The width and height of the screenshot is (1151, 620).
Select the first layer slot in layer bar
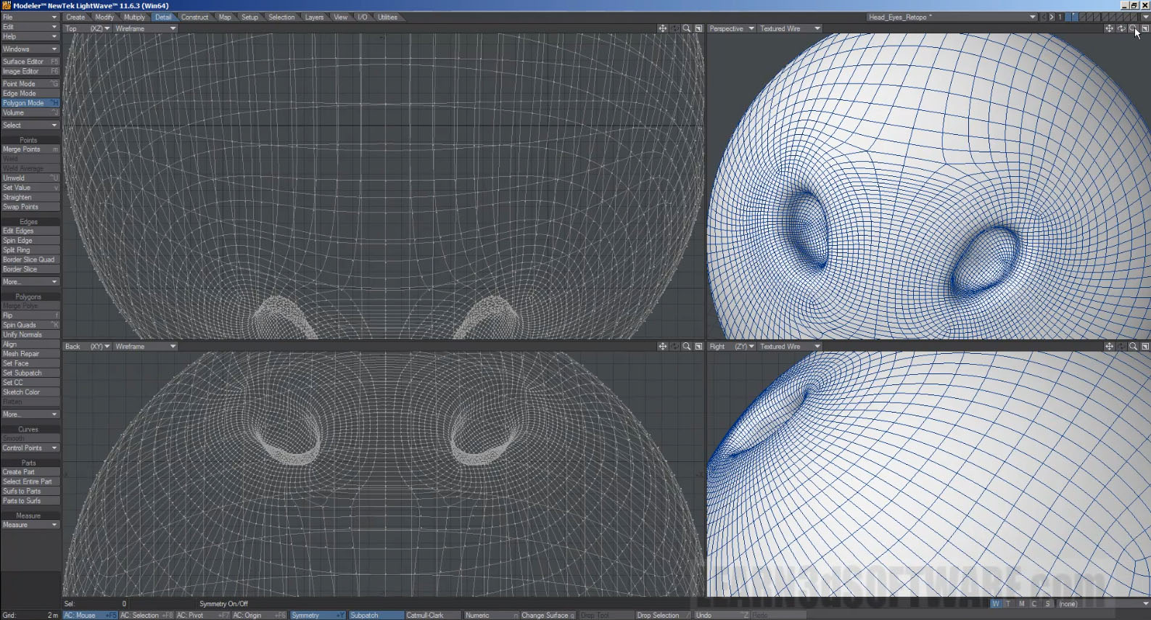coord(1068,17)
